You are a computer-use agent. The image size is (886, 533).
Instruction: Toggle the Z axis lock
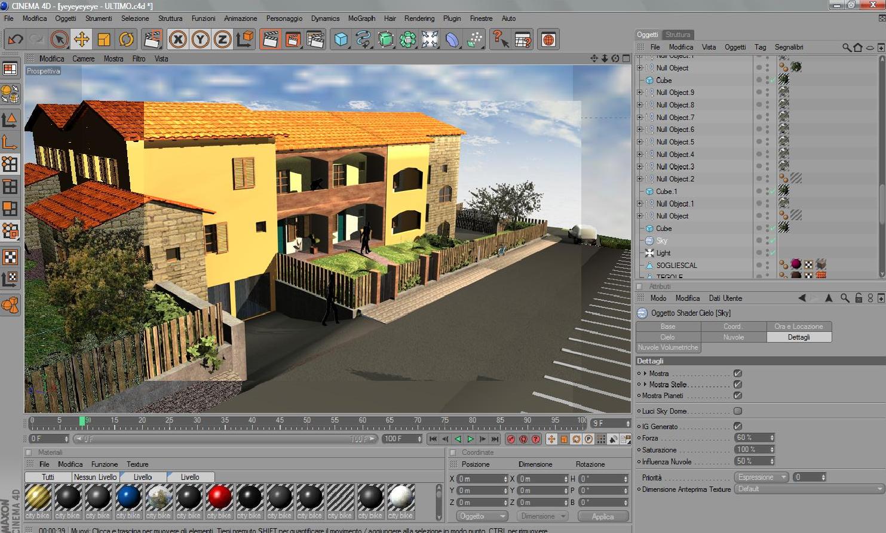[222, 39]
